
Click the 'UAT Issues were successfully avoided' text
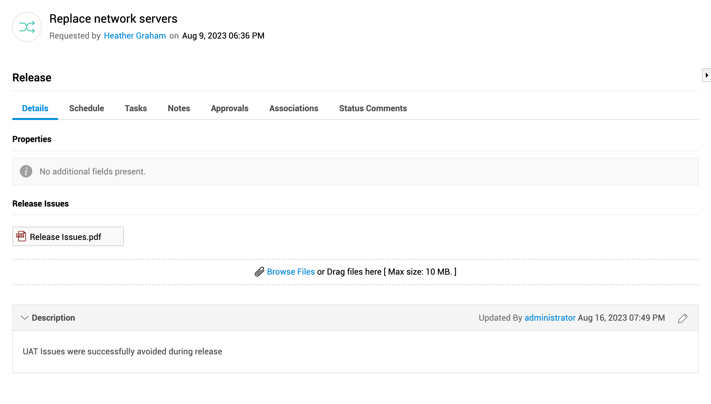122,351
